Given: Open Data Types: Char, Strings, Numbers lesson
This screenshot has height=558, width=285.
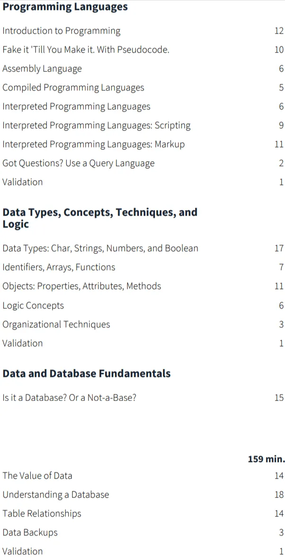Looking at the screenshot, I should tap(100, 248).
